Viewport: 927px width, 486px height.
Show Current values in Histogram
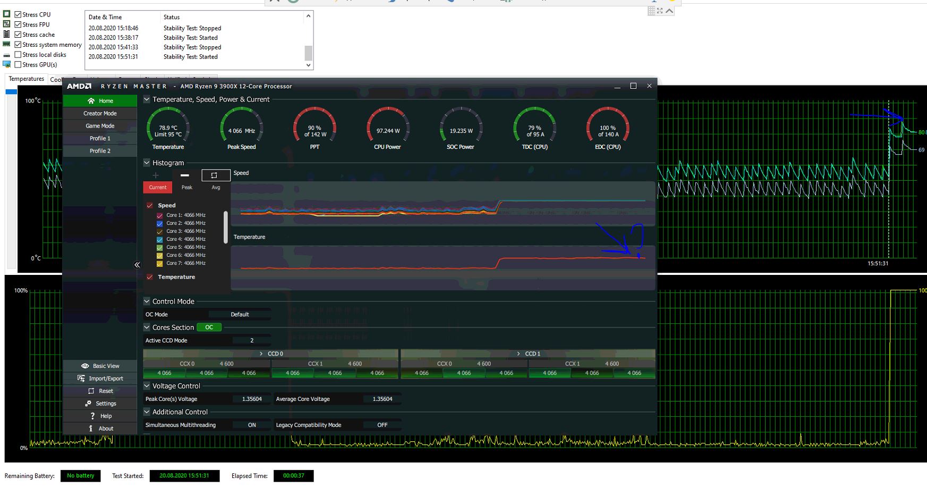tap(158, 187)
